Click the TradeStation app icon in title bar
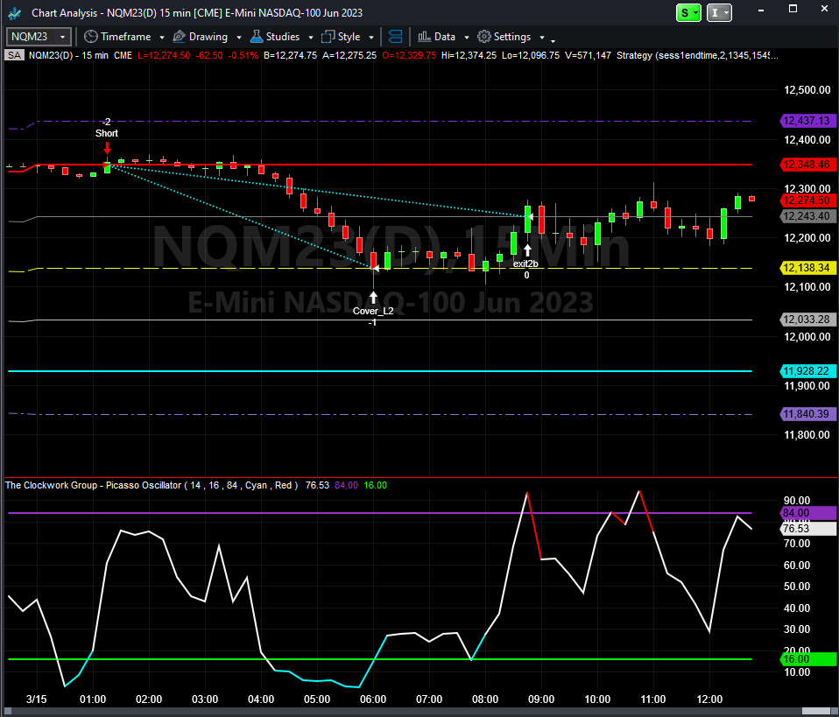The height and width of the screenshot is (717, 839). point(14,13)
